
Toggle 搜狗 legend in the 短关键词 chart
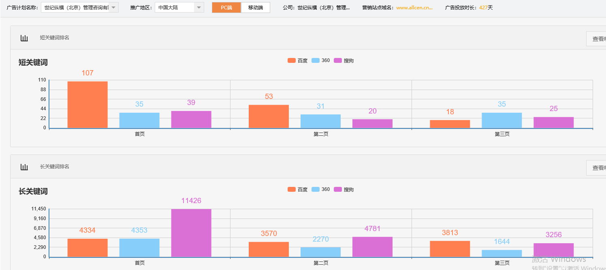tap(344, 61)
